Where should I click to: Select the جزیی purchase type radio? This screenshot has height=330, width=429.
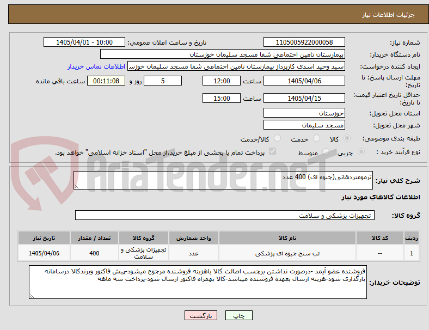(361, 151)
